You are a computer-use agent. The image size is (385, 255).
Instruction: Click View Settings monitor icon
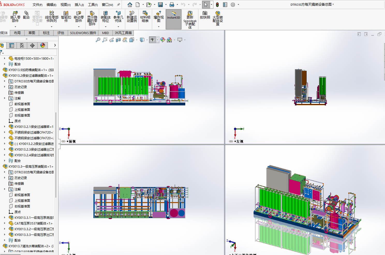coord(180,40)
